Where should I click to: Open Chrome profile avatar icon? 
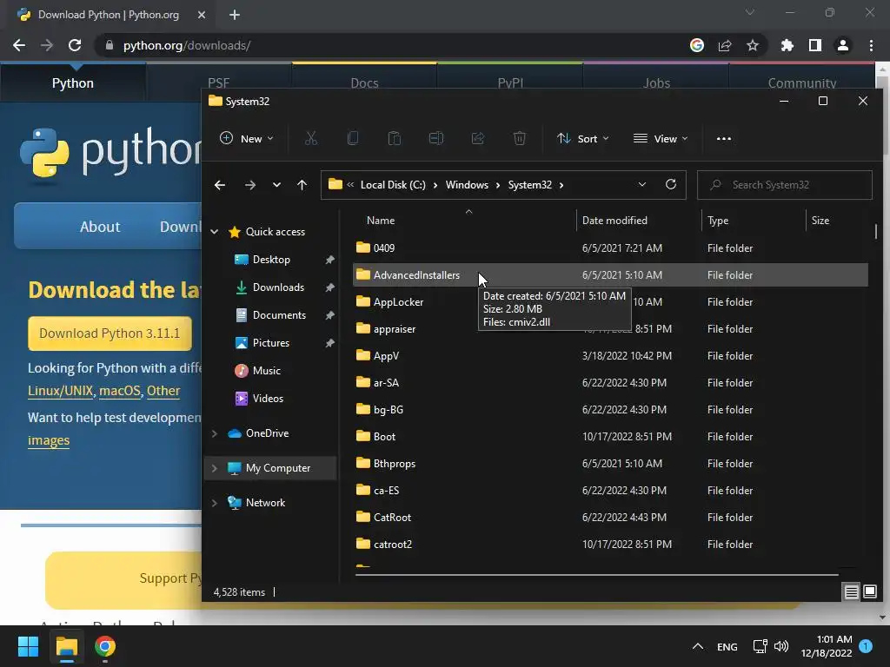pyautogui.click(x=842, y=45)
